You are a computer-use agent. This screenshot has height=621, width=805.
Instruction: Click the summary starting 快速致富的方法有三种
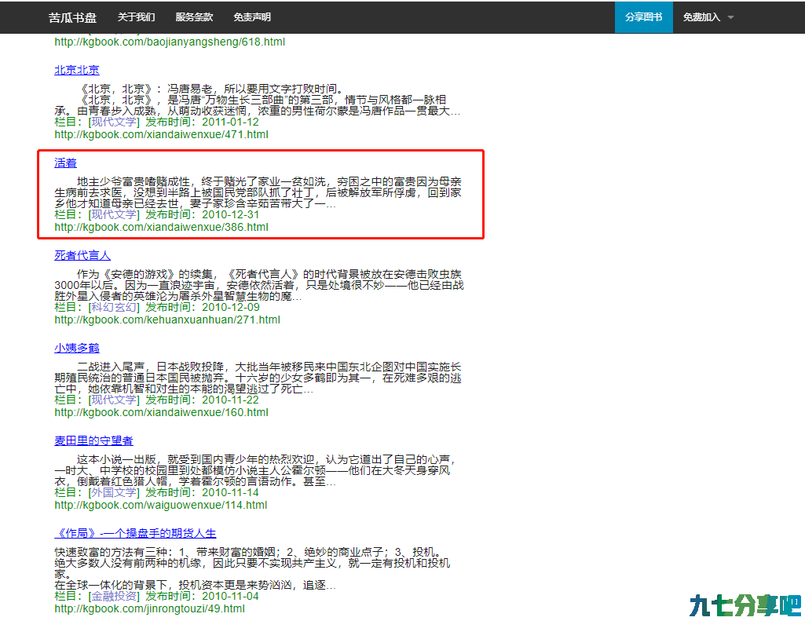click(252, 568)
